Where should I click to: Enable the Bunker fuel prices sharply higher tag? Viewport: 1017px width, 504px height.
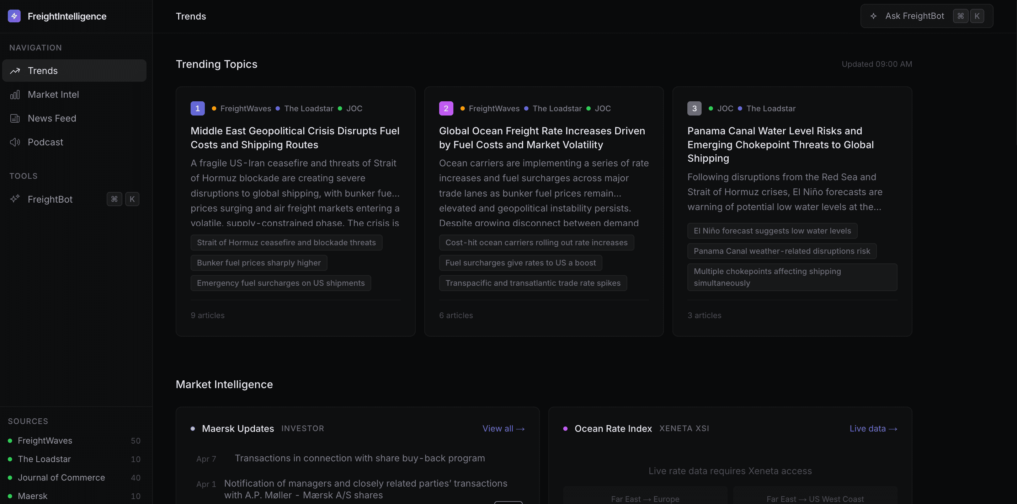click(x=259, y=262)
